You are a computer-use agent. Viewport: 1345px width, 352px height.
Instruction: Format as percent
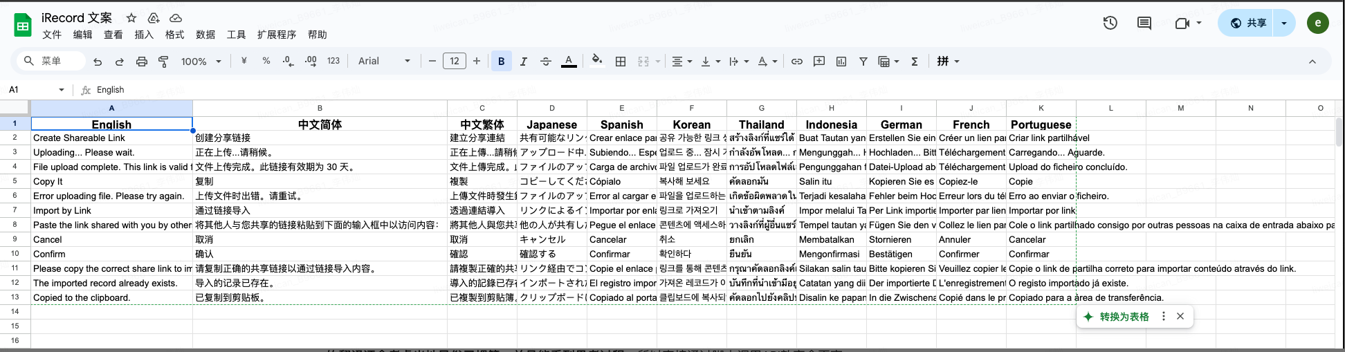(x=266, y=61)
